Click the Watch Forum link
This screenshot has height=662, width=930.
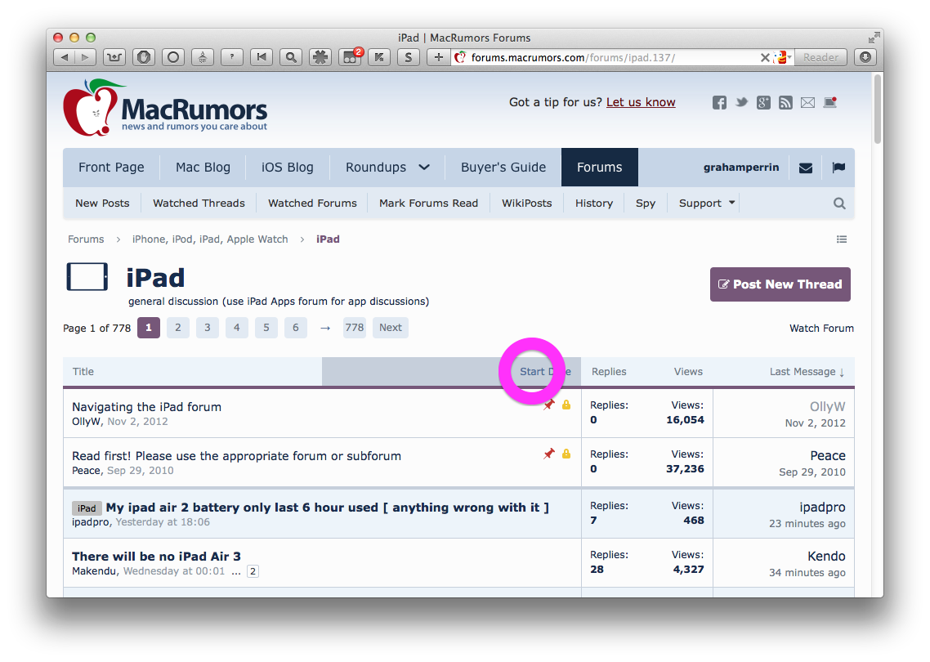821,328
